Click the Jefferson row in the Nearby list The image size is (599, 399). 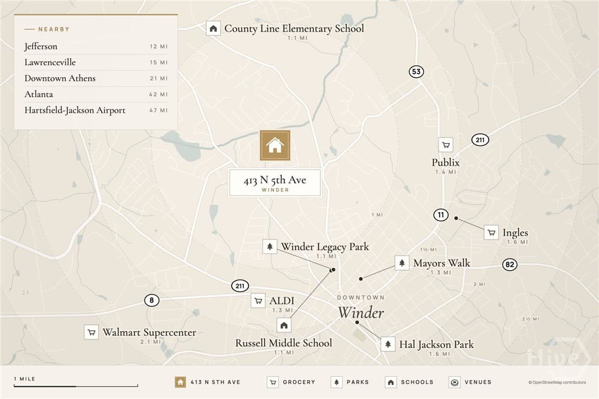(96, 46)
